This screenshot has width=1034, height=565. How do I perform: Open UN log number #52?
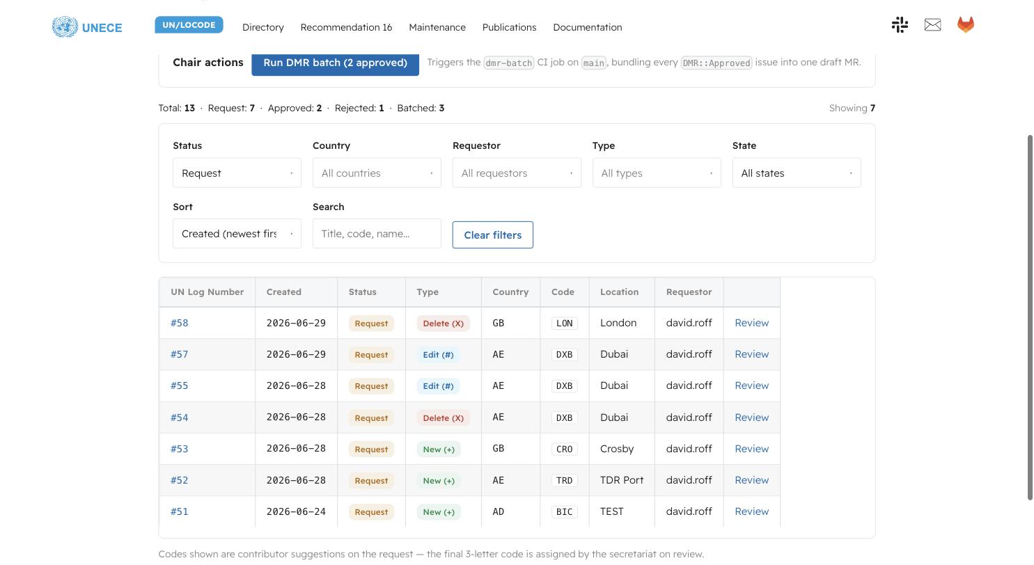point(179,480)
